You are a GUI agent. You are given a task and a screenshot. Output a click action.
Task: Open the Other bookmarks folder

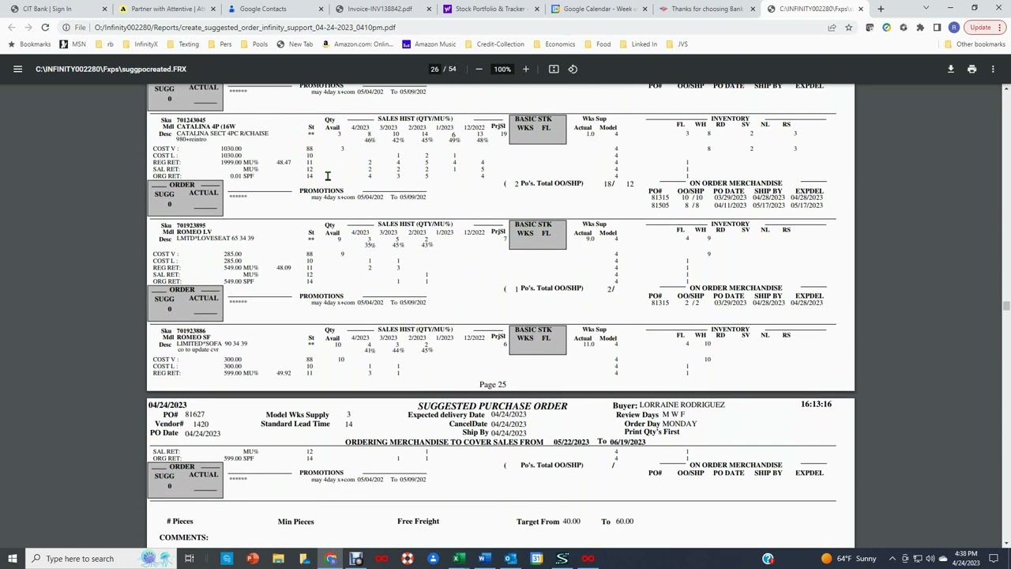pyautogui.click(x=974, y=44)
